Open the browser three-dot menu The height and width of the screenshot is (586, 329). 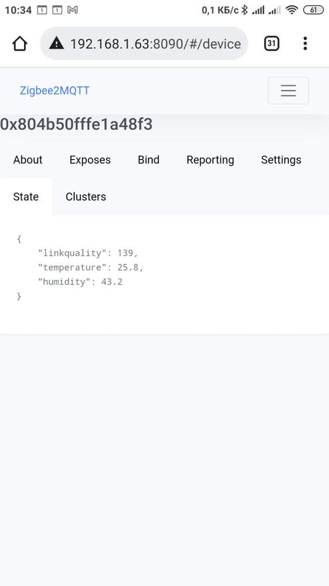tap(305, 43)
